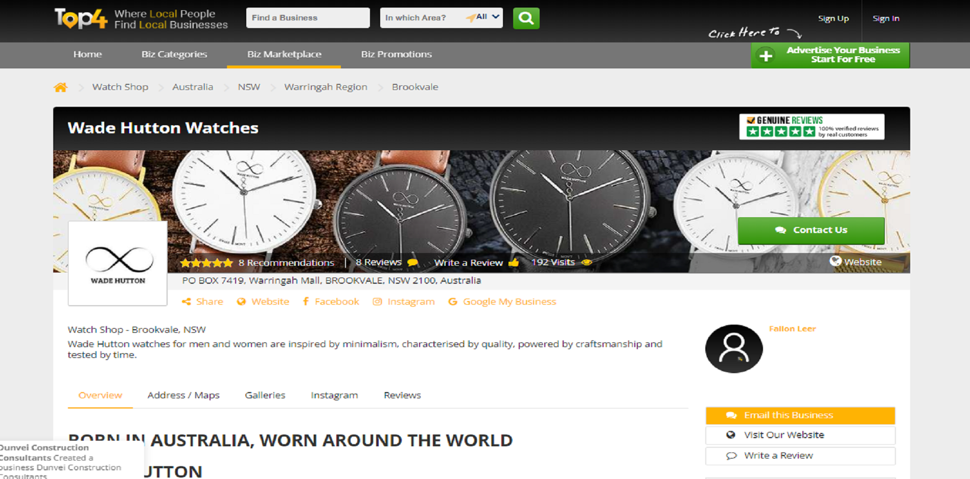The width and height of the screenshot is (970, 479).
Task: Click the chat icon on Email this Business
Action: click(731, 415)
